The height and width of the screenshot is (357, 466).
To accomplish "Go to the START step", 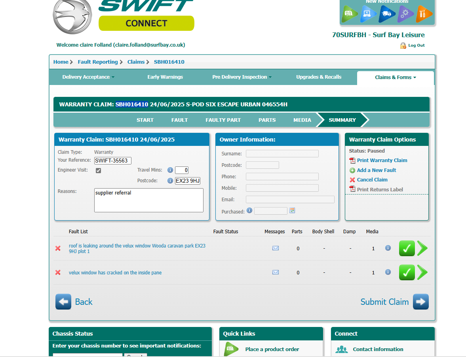I will (x=145, y=120).
